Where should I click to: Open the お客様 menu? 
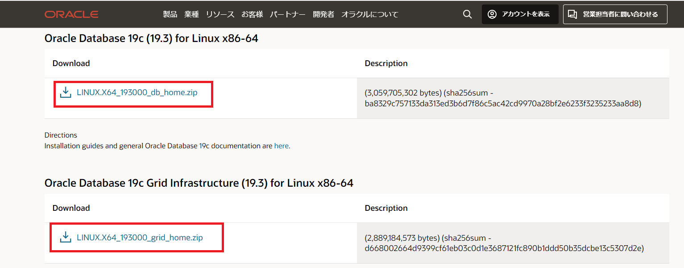click(x=252, y=14)
